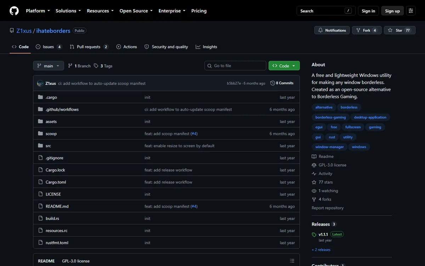Click the book icon beside Readme
Image resolution: width=425 pixels, height=266 pixels.
314,156
